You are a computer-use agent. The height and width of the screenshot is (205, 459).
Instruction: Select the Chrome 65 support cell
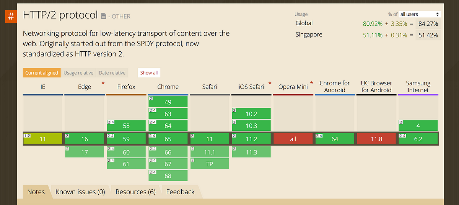click(x=168, y=139)
